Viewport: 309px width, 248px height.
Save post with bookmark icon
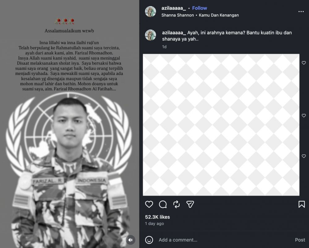pos(302,204)
